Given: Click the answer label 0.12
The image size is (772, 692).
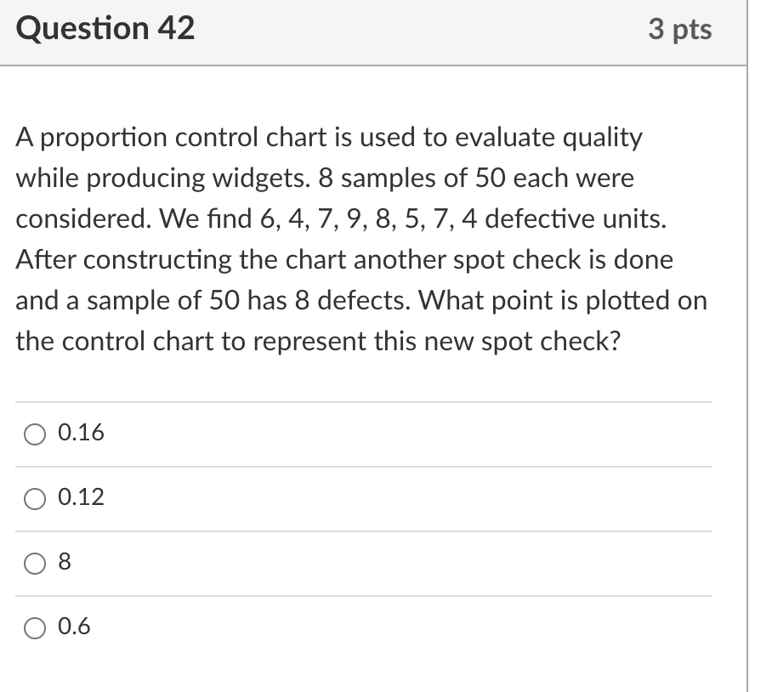Looking at the screenshot, I should [80, 499].
